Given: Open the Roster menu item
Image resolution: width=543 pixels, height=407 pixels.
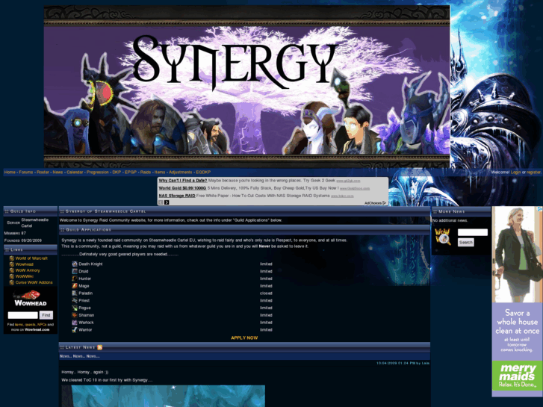Looking at the screenshot, I should (43, 173).
